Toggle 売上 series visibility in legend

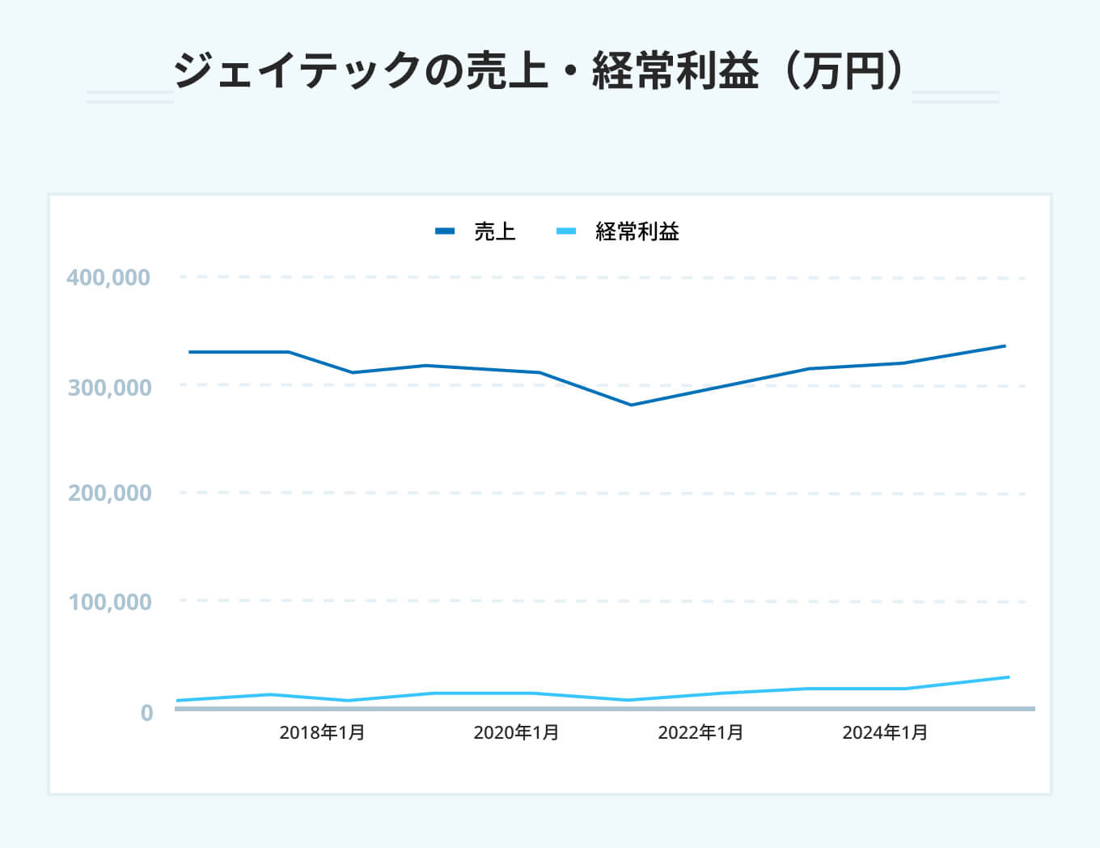click(477, 231)
